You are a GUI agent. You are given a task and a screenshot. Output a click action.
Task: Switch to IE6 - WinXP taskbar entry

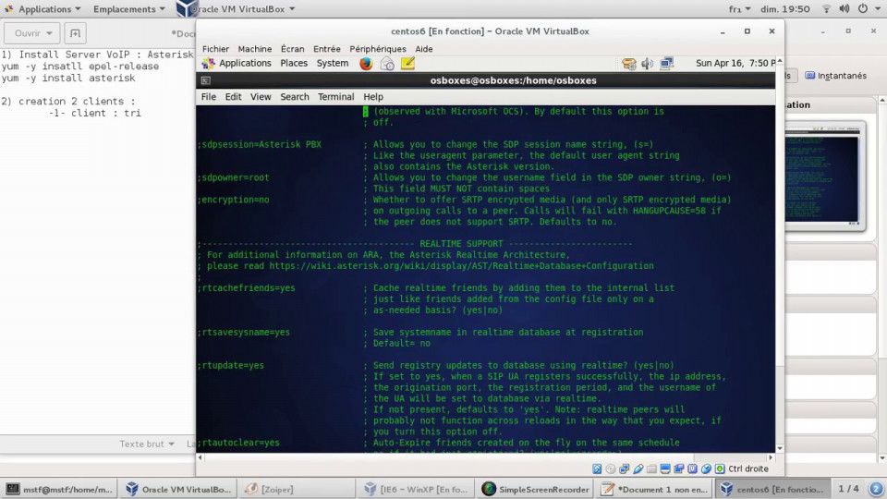pyautogui.click(x=418, y=490)
